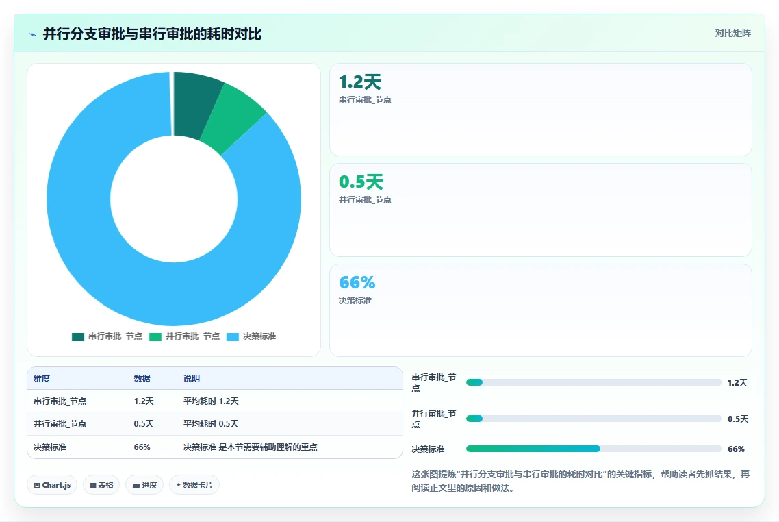Click the 并行审批_节点 label under 0.5天 card
This screenshot has height=522, width=779.
pyautogui.click(x=365, y=200)
